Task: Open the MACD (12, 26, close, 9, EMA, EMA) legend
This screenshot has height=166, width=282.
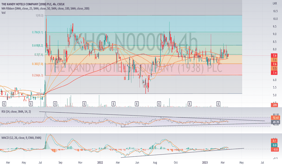Action: click(21, 138)
